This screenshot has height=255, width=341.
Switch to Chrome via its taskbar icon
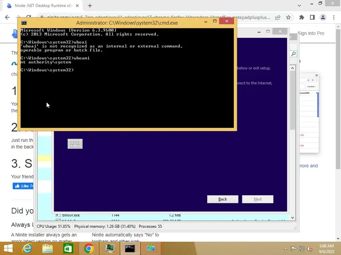click(x=89, y=248)
